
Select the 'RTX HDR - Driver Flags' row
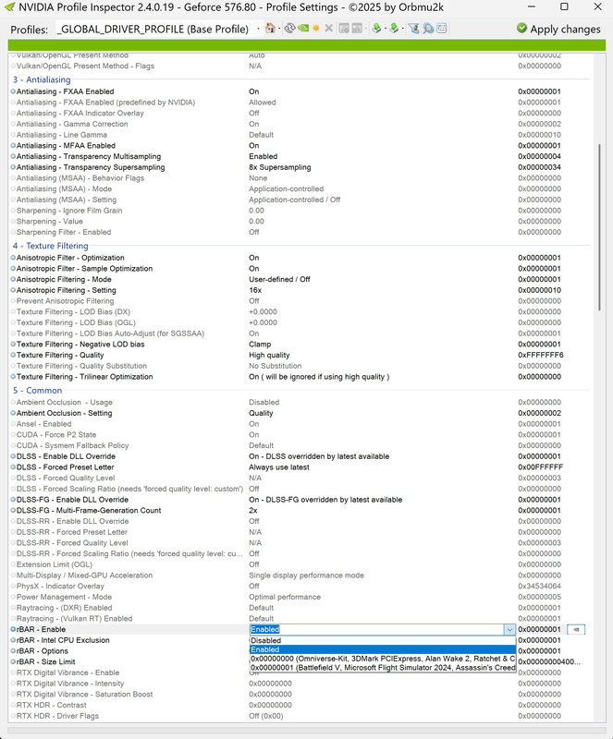click(x=300, y=716)
